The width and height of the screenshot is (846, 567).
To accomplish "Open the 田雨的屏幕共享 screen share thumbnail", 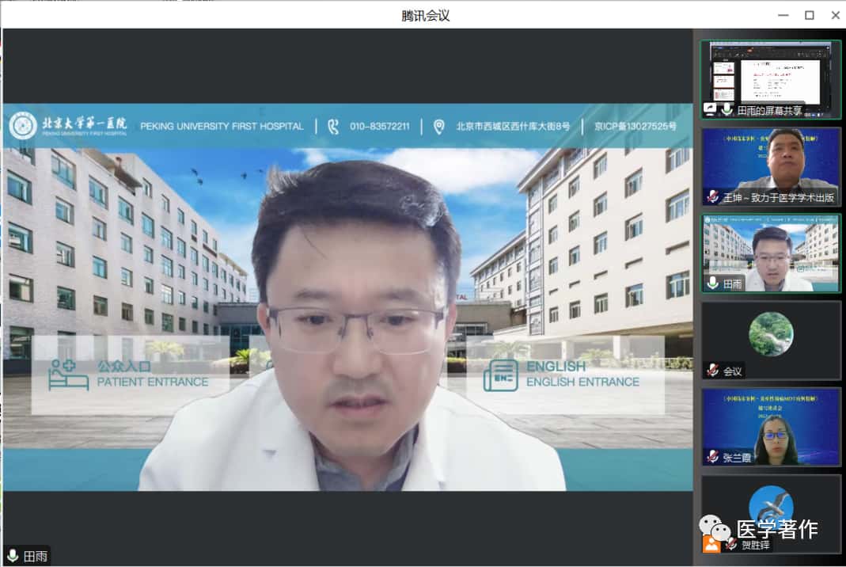I will [x=771, y=79].
